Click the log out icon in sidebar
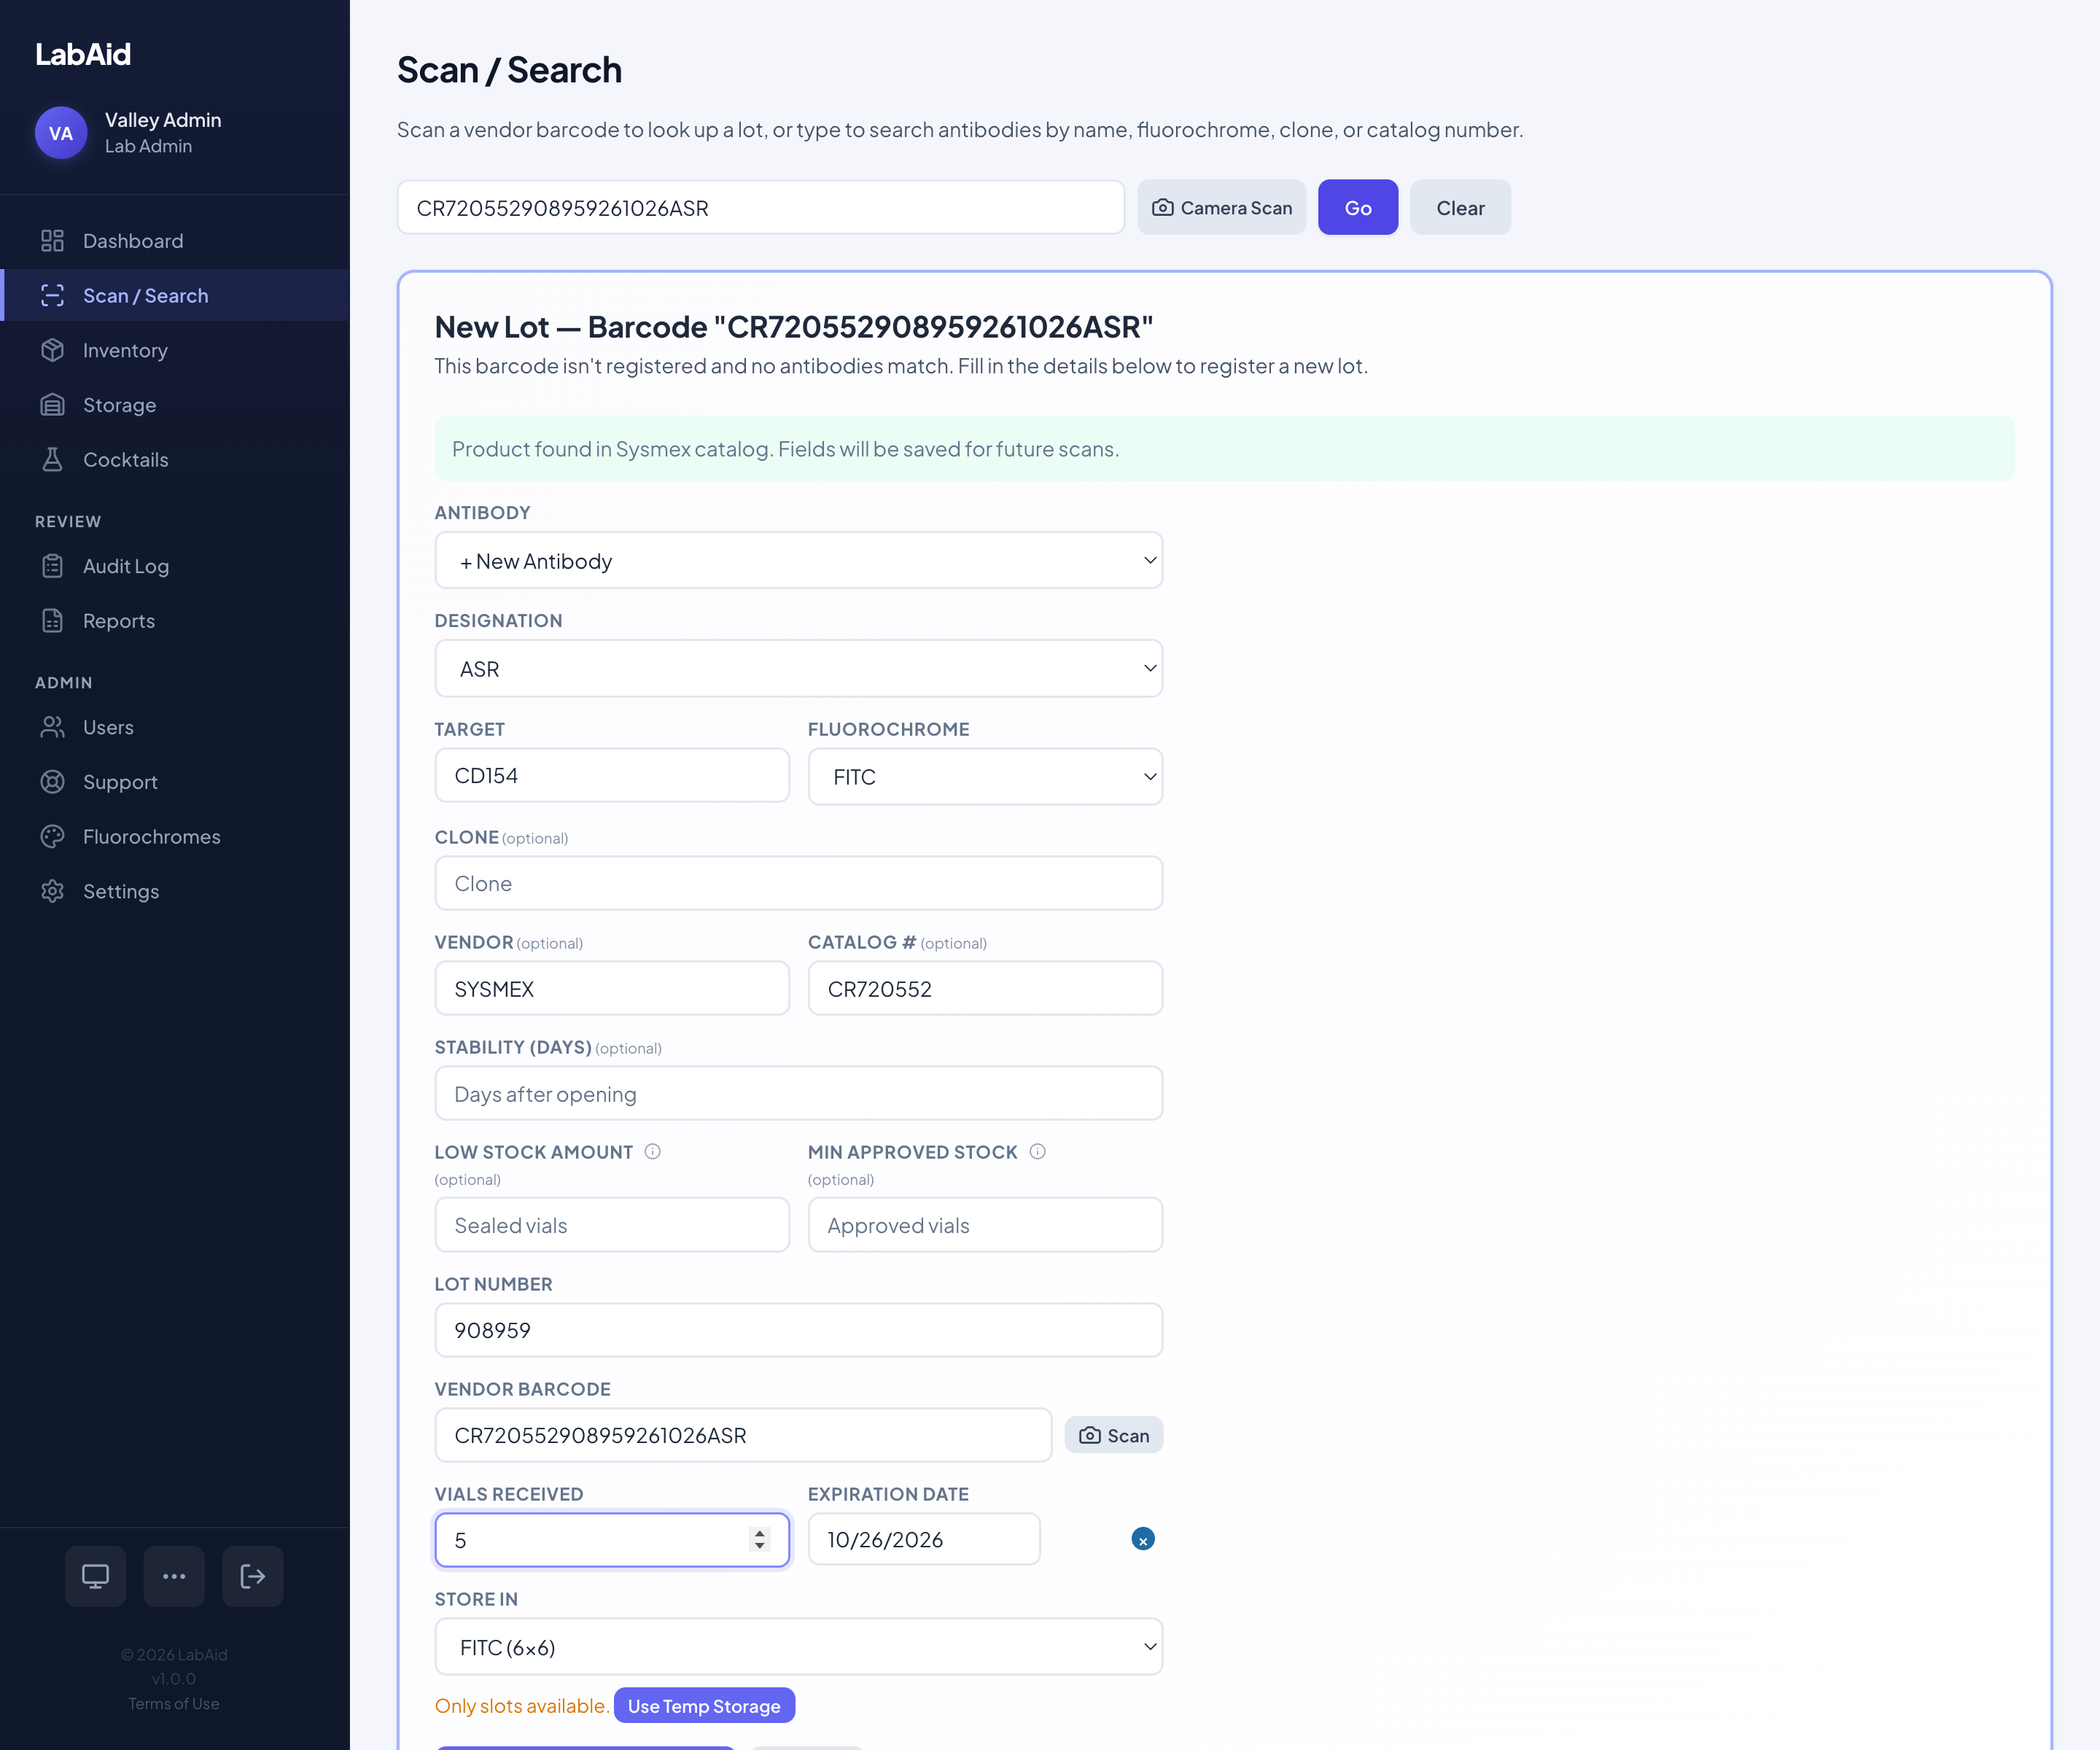 click(252, 1576)
